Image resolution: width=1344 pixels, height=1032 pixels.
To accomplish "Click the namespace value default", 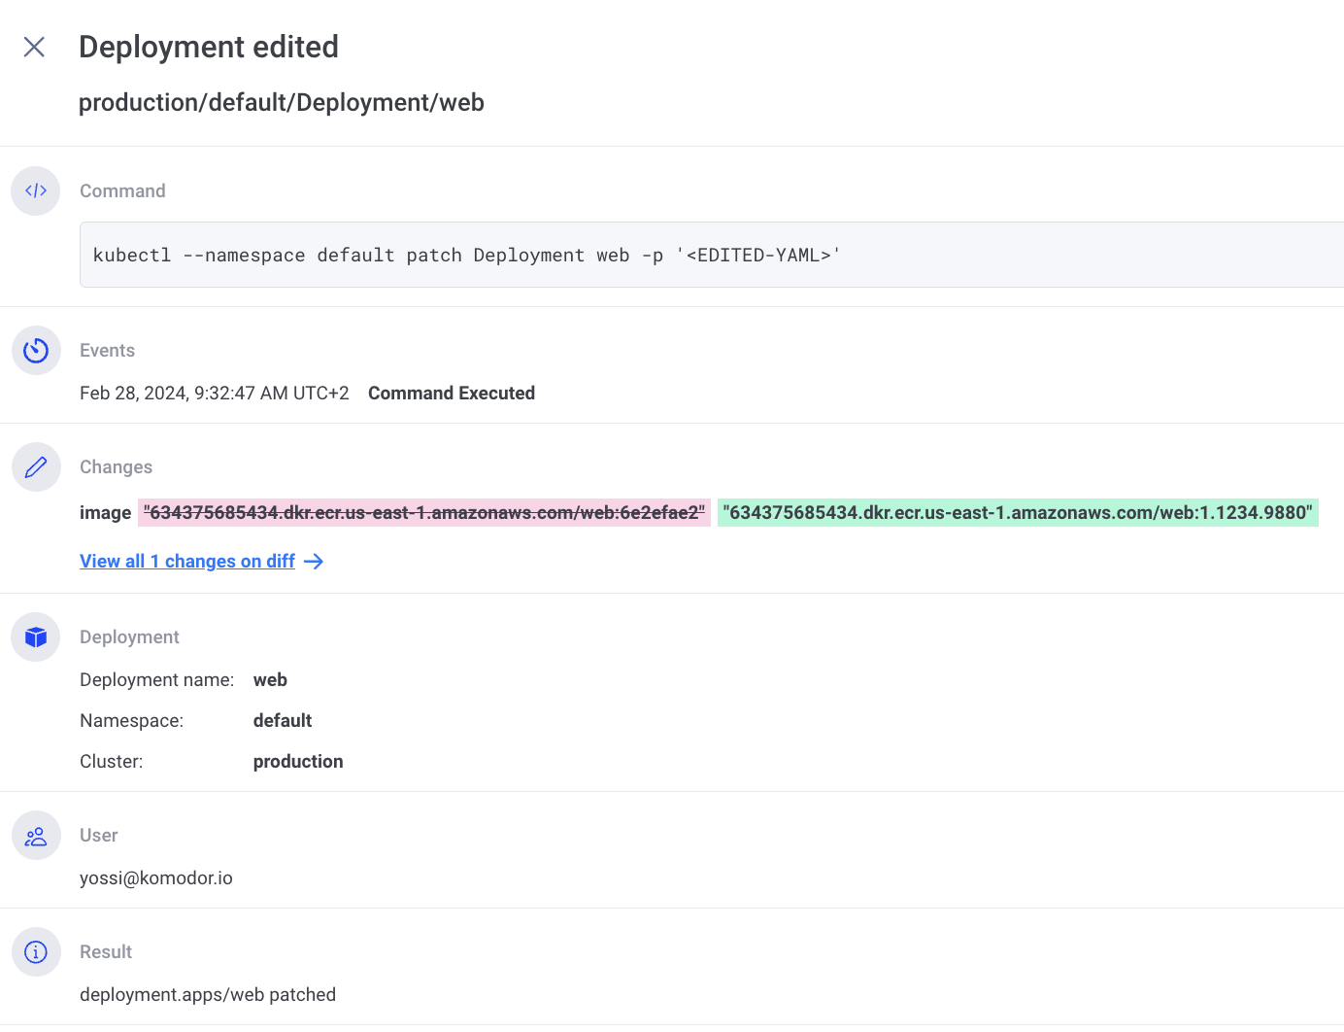I will coord(283,721).
